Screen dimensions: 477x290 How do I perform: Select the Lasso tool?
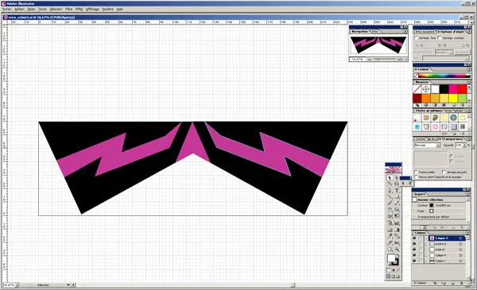397,184
